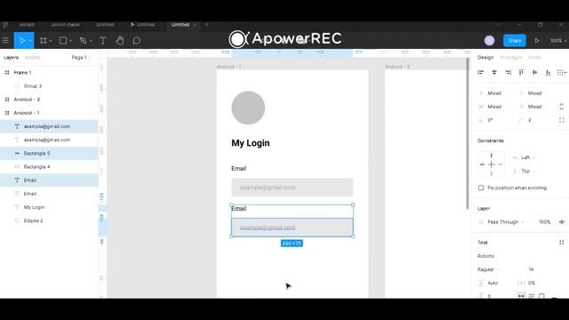Select the Hand tool
Screen dimensions: 569x320
tap(120, 41)
